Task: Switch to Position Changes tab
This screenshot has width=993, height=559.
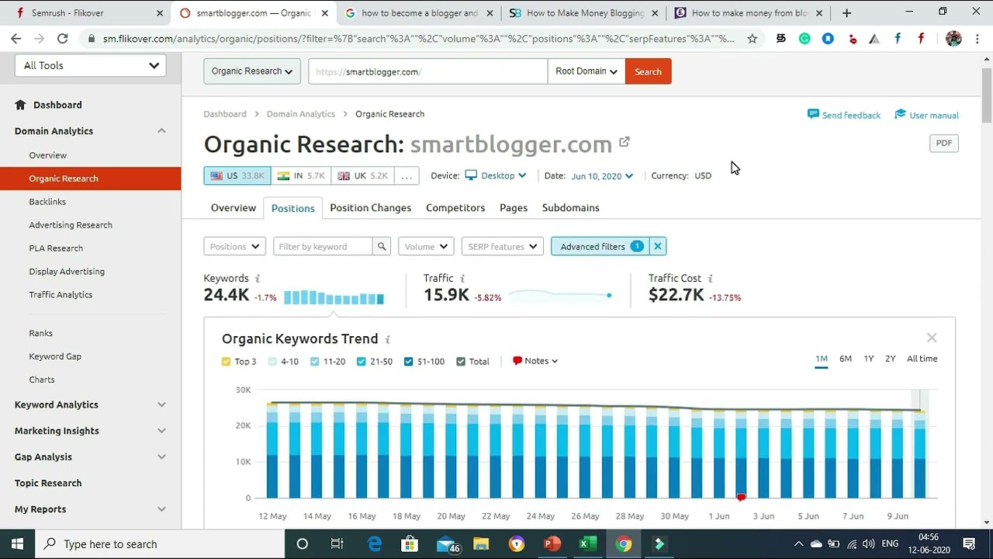Action: [x=371, y=207]
